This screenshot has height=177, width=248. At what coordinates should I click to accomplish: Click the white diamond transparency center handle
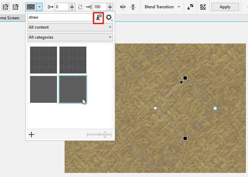155,108
